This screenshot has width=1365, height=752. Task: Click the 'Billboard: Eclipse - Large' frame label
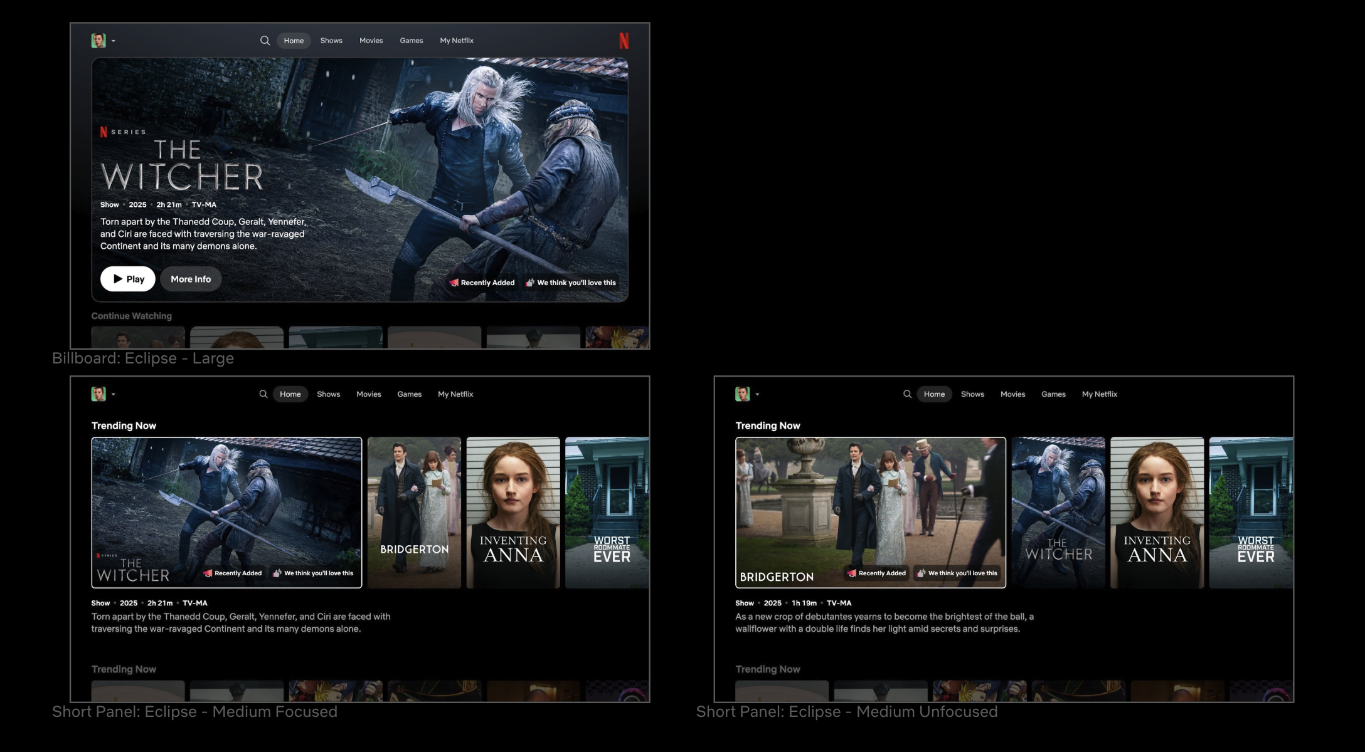(143, 358)
